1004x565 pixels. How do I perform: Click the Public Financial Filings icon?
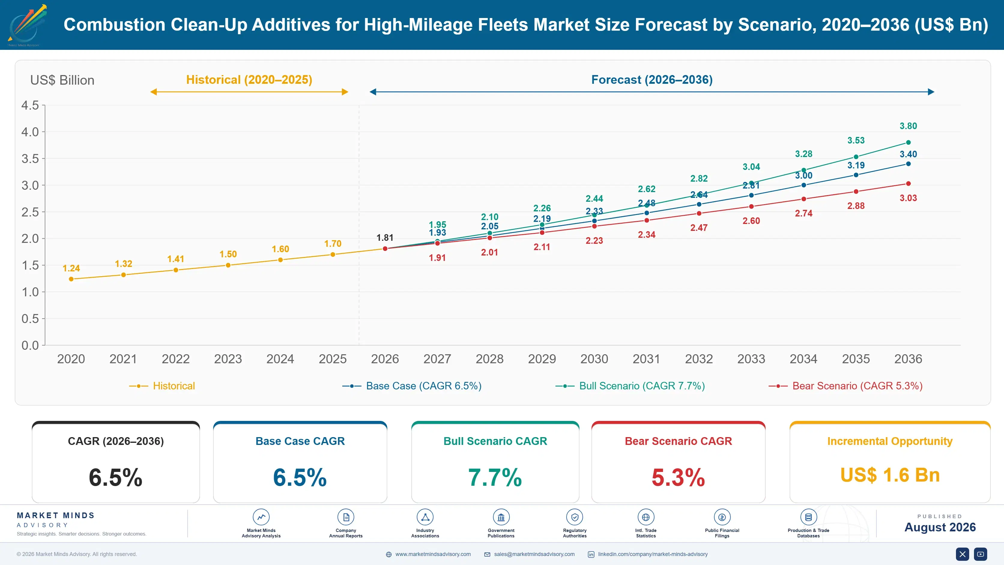point(722,517)
